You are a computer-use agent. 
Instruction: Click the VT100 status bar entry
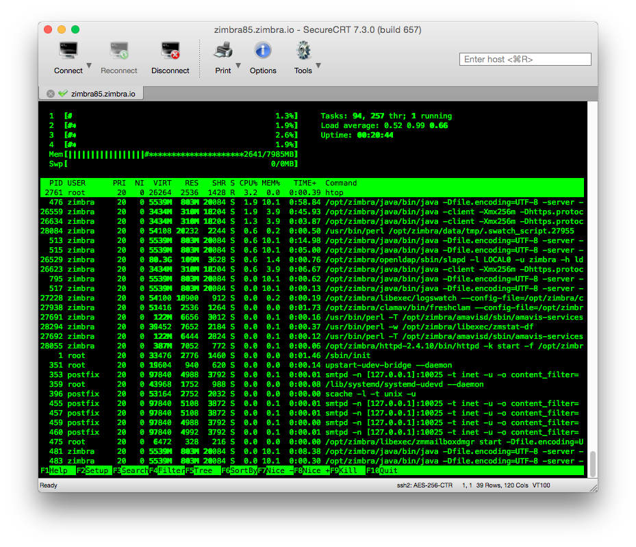point(541,485)
